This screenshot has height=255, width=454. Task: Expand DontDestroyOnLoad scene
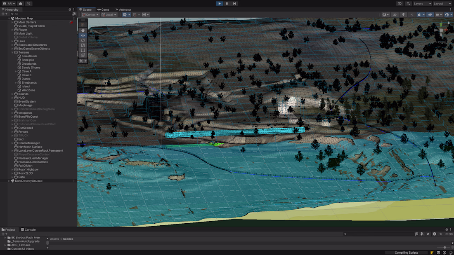(x=9, y=181)
